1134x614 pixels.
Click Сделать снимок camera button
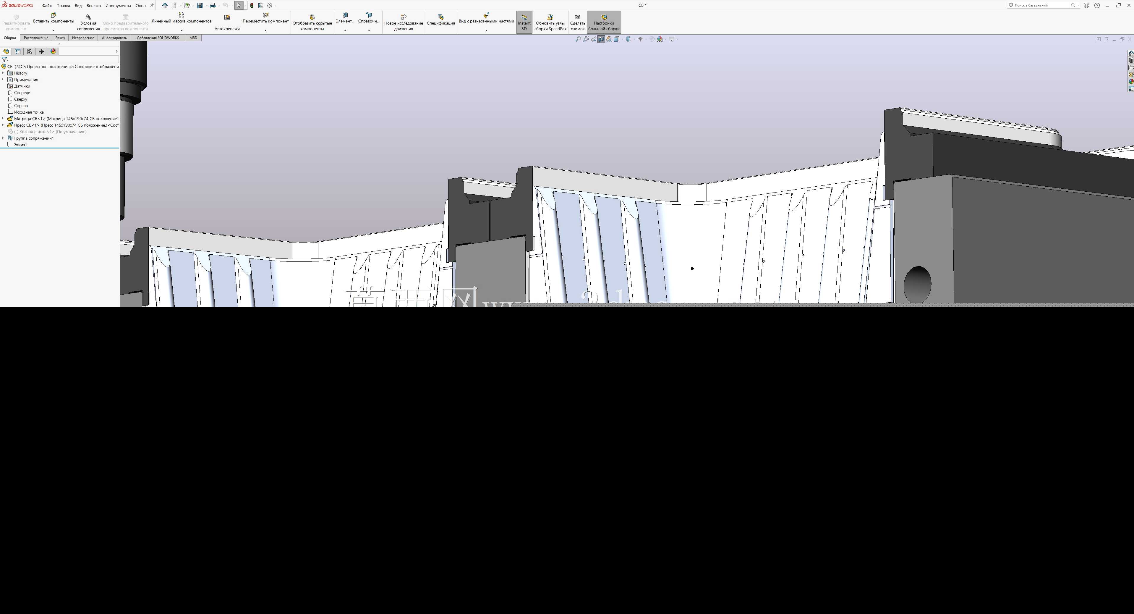tap(578, 22)
